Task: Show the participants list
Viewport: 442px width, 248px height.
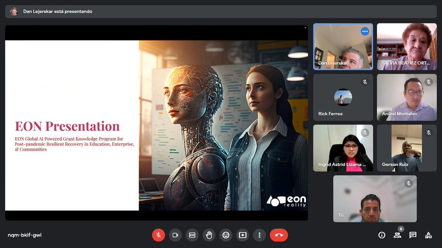Action: click(x=397, y=235)
